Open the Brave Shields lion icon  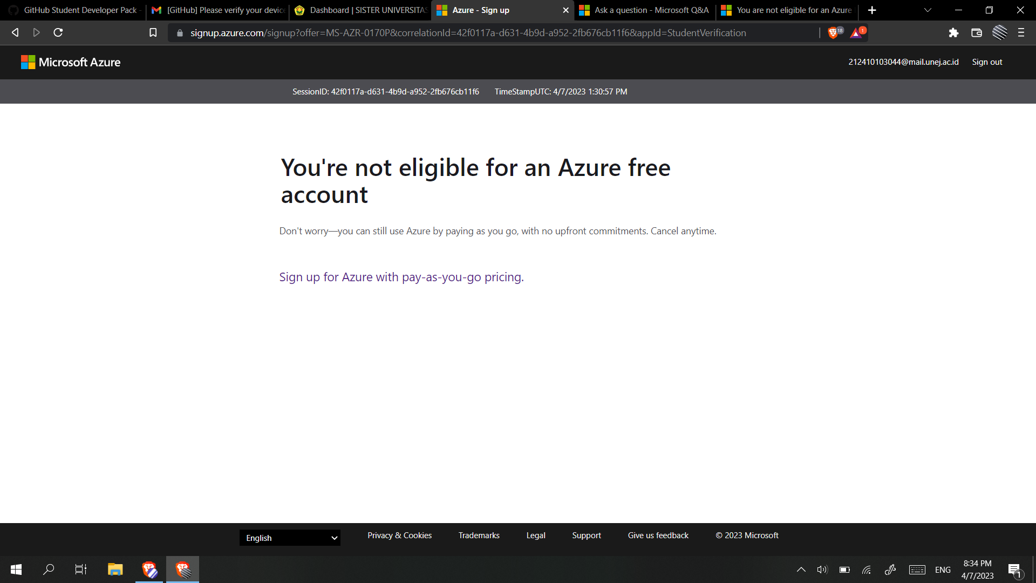pyautogui.click(x=833, y=33)
